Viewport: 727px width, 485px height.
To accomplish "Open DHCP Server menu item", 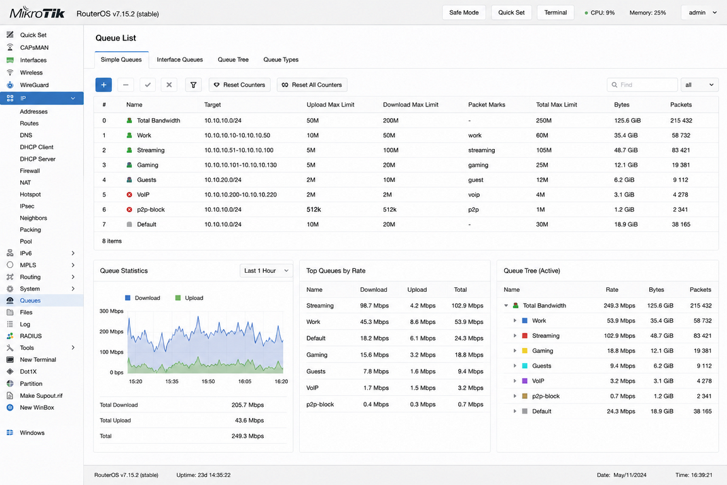I will [38, 159].
